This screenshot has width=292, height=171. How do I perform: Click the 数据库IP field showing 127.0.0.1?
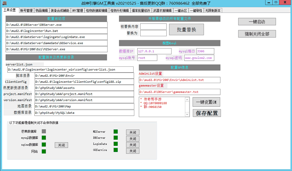pos(154,51)
